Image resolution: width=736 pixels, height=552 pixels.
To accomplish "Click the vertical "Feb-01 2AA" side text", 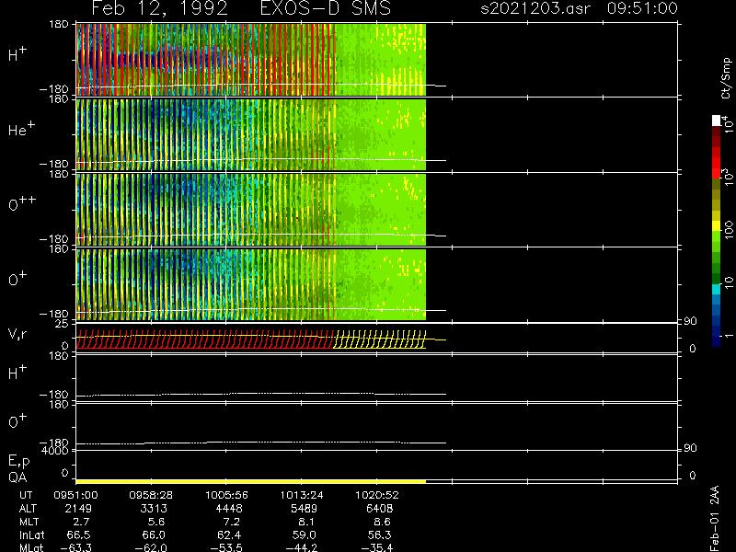I will [x=715, y=518].
